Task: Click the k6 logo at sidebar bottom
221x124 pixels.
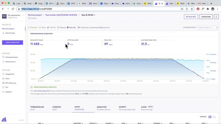Action: coord(4,119)
